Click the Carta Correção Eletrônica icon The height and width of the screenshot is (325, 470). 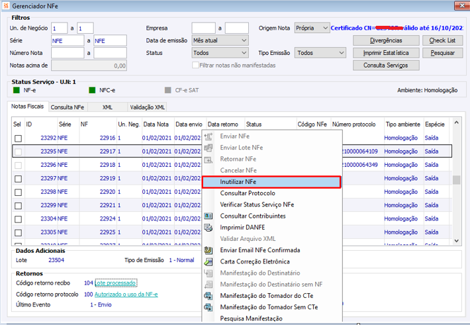pos(209,261)
